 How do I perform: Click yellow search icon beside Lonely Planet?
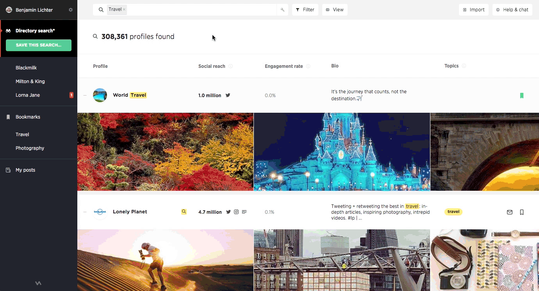coord(184,212)
